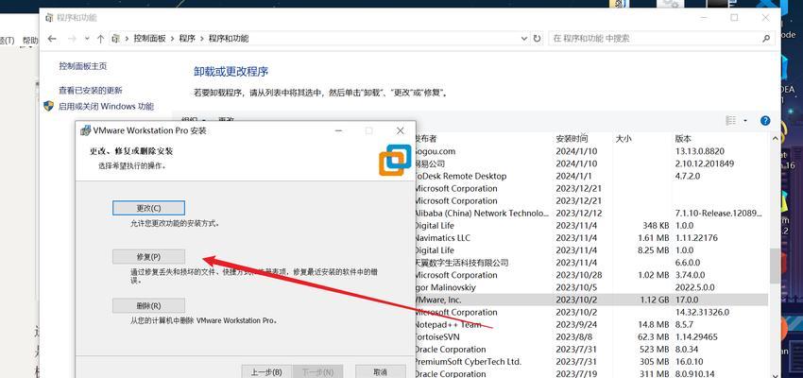Click the refresh icon in address bar
Viewport: 803px width, 378px height.
[x=537, y=39]
